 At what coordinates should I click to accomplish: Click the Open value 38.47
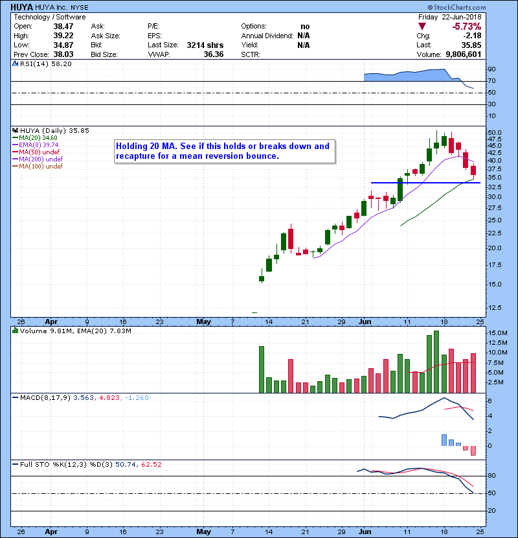(x=63, y=27)
